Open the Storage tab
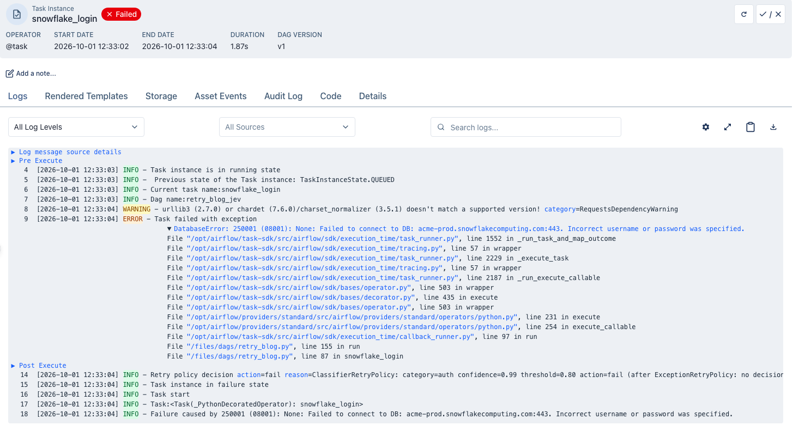Viewport: 793px width, 425px height. click(161, 96)
